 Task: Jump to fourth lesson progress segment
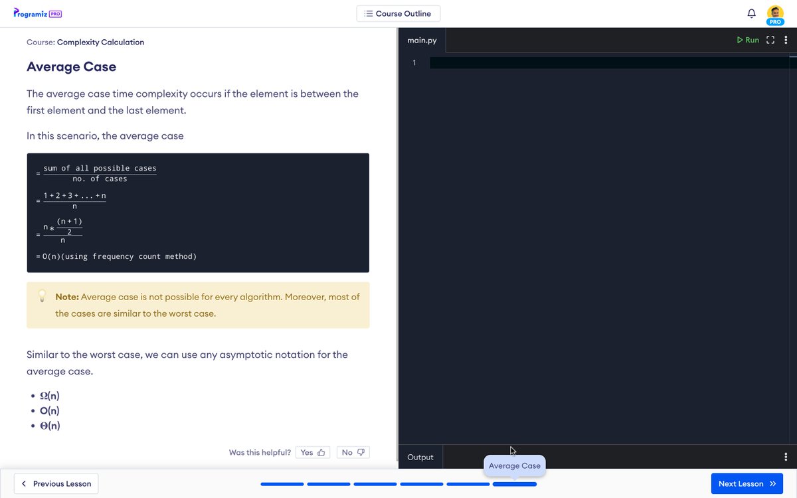click(422, 484)
